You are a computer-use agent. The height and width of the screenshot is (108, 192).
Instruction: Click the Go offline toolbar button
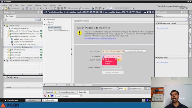(x=85, y=8)
